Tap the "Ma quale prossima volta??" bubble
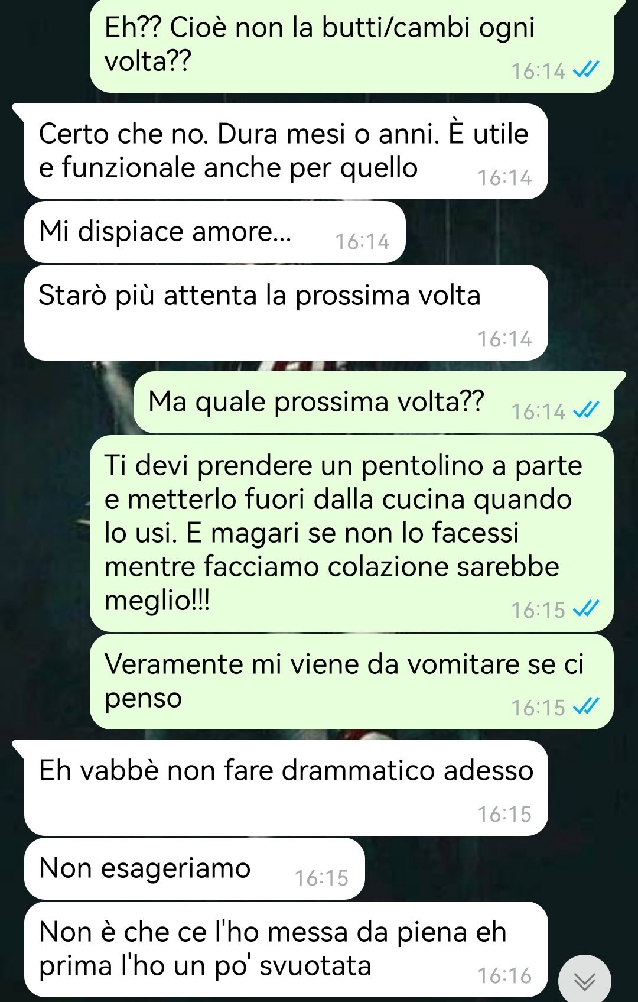Viewport: 638px width, 1002px height. (373, 403)
